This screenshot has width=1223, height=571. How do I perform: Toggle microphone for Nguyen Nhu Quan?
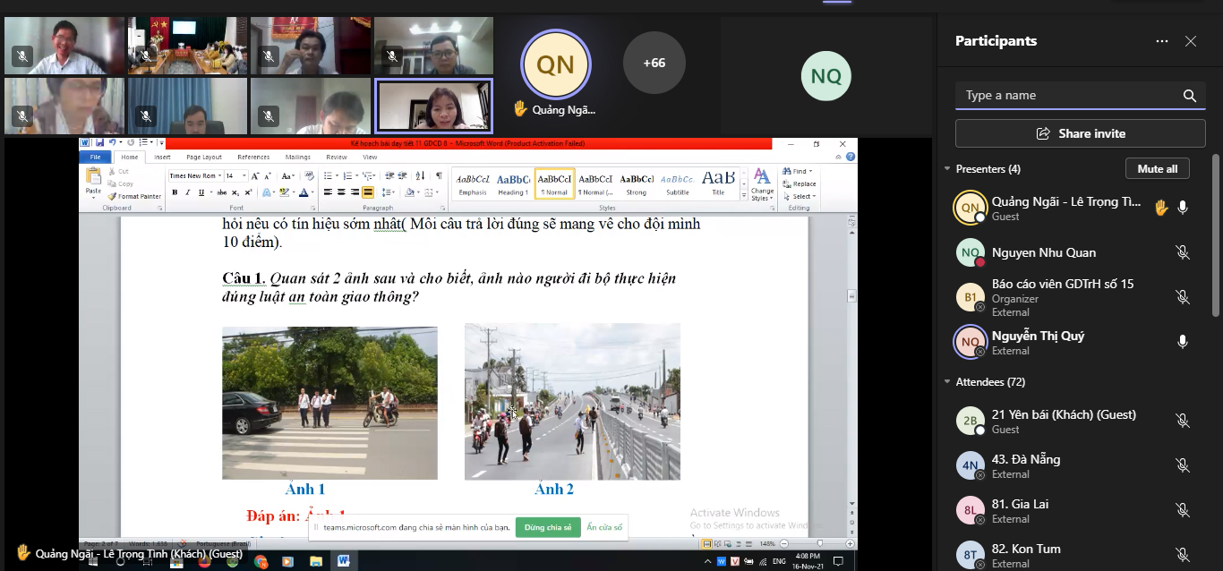pos(1183,253)
